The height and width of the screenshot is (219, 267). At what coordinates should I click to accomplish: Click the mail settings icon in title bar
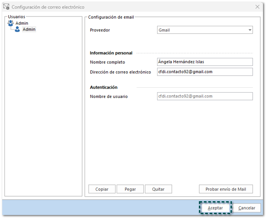6,7
